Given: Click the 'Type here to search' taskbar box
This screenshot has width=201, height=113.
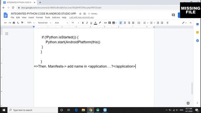Looking at the screenshot, I should pyautogui.click(x=33, y=110).
